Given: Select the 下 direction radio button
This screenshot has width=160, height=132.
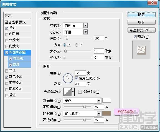Looking at the screenshot, I should tap(77, 45).
